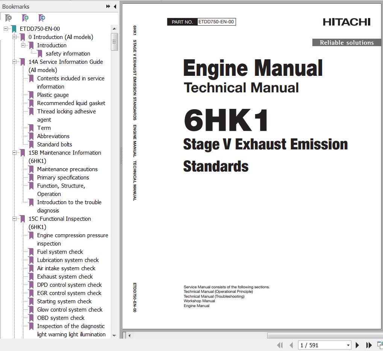
Task: Click the bookmark icon beside Term
Action: [x=31, y=128]
